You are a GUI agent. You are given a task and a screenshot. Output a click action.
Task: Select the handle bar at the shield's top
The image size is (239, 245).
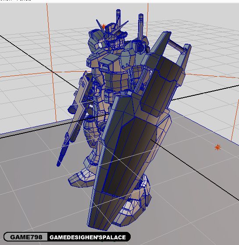[x=177, y=46]
